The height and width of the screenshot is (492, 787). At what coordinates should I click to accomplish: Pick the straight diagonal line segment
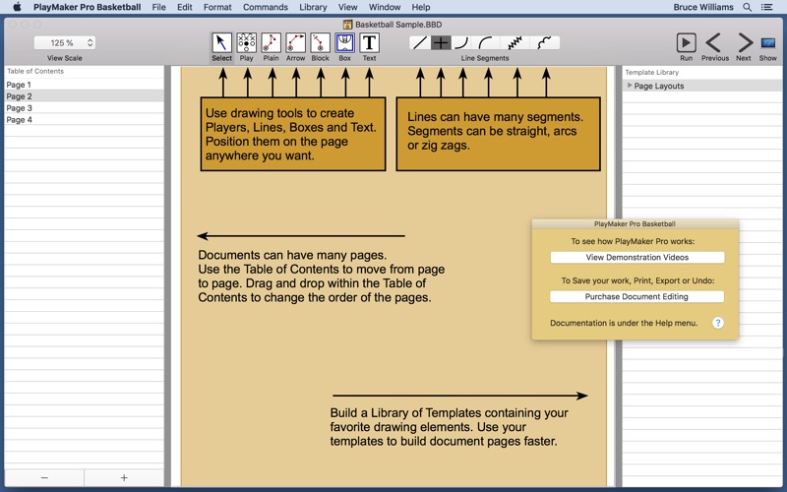point(419,43)
